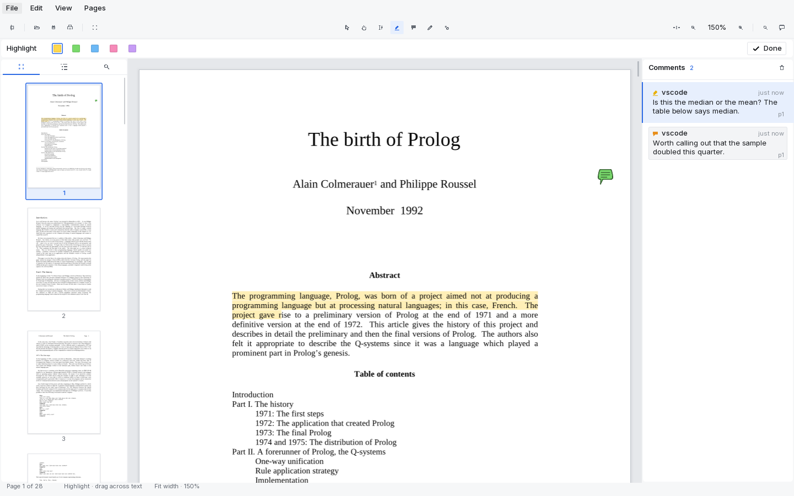
Task: Click the authors line "Alain Colmerauer"
Action: coord(384,184)
